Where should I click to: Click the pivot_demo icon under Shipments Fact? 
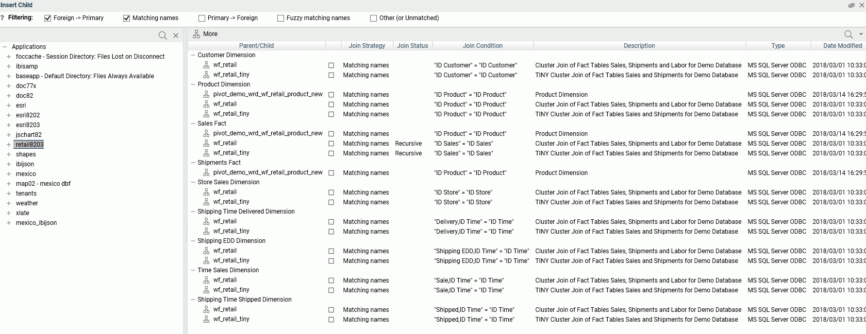206,172
